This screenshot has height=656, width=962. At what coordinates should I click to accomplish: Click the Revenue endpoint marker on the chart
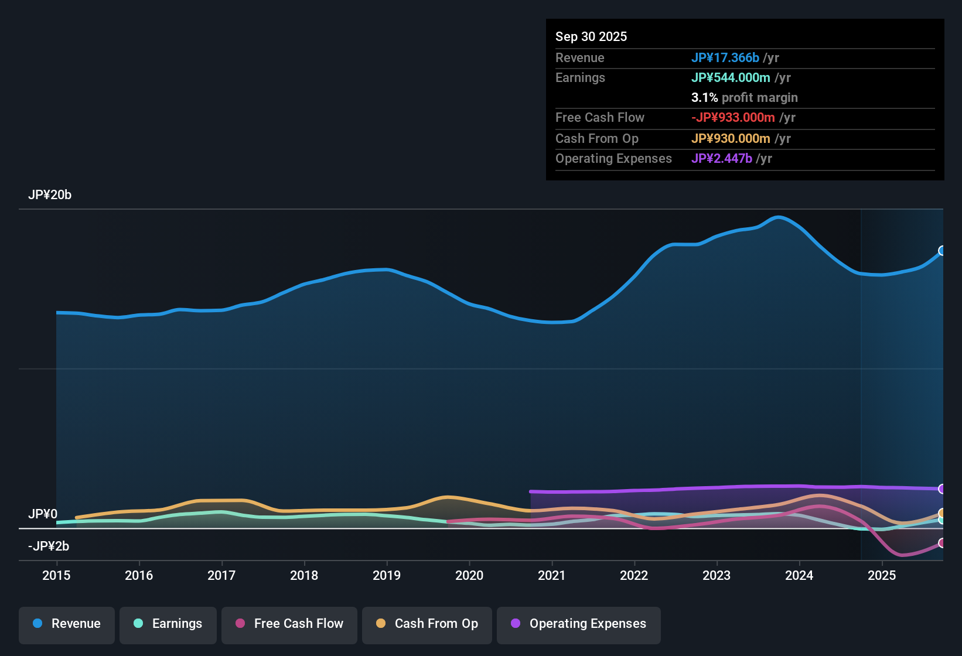pos(942,251)
